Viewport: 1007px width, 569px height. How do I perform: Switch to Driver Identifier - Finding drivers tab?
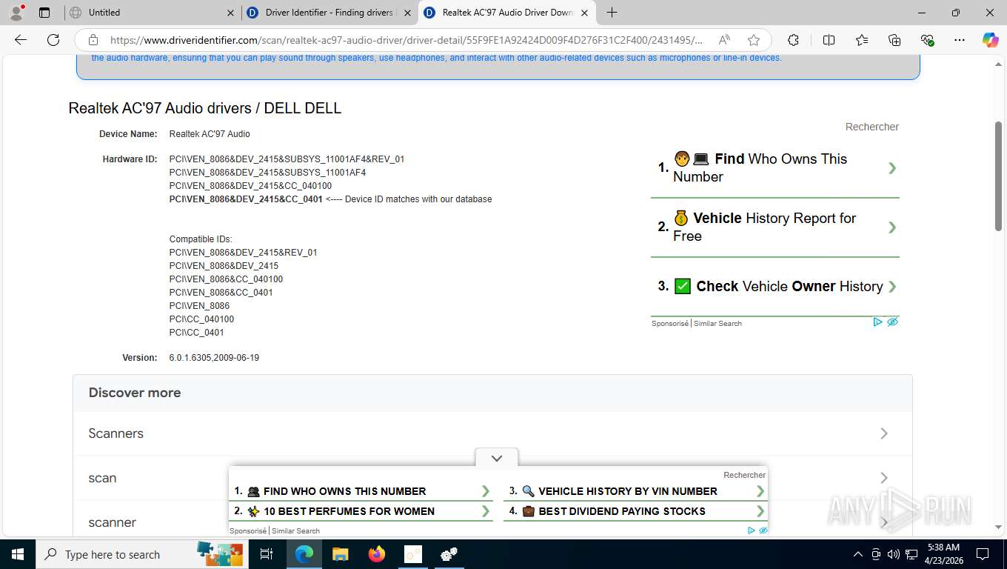329,13
